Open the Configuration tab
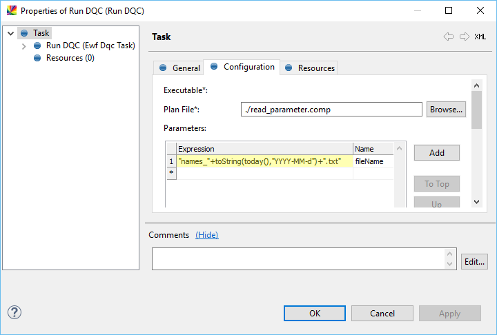 pos(243,67)
